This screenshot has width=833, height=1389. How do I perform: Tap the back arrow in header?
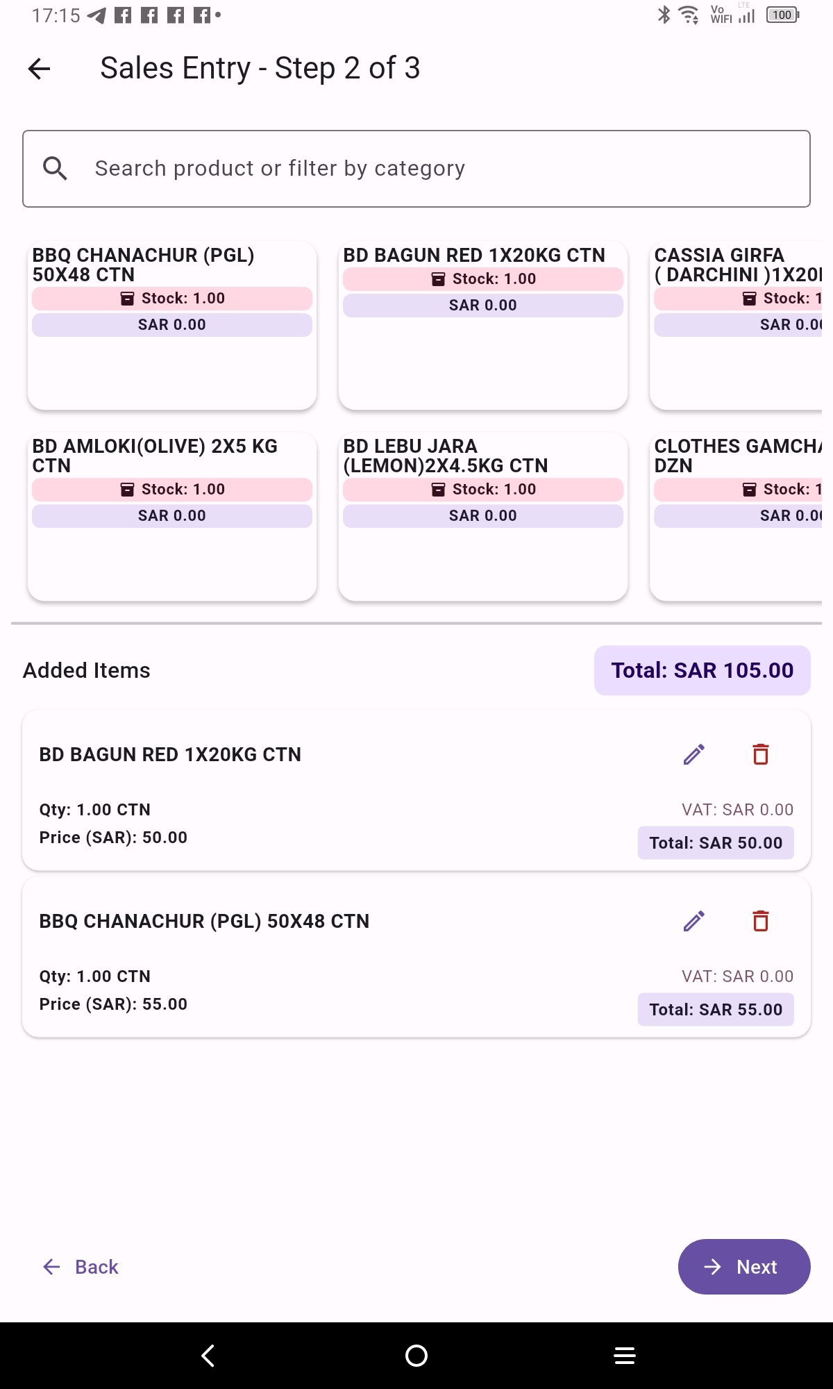coord(40,68)
